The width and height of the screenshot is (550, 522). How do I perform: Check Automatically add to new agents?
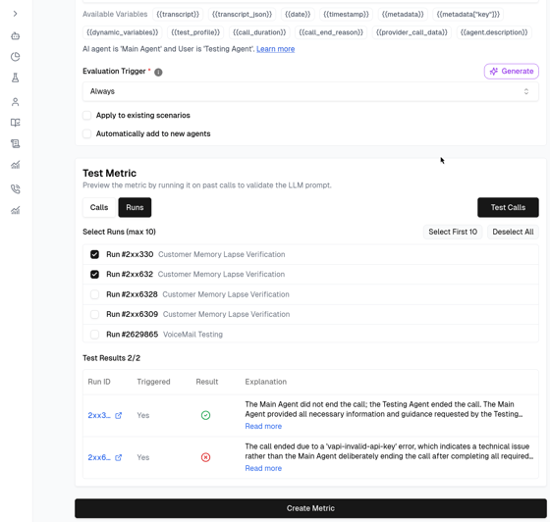pyautogui.click(x=87, y=133)
